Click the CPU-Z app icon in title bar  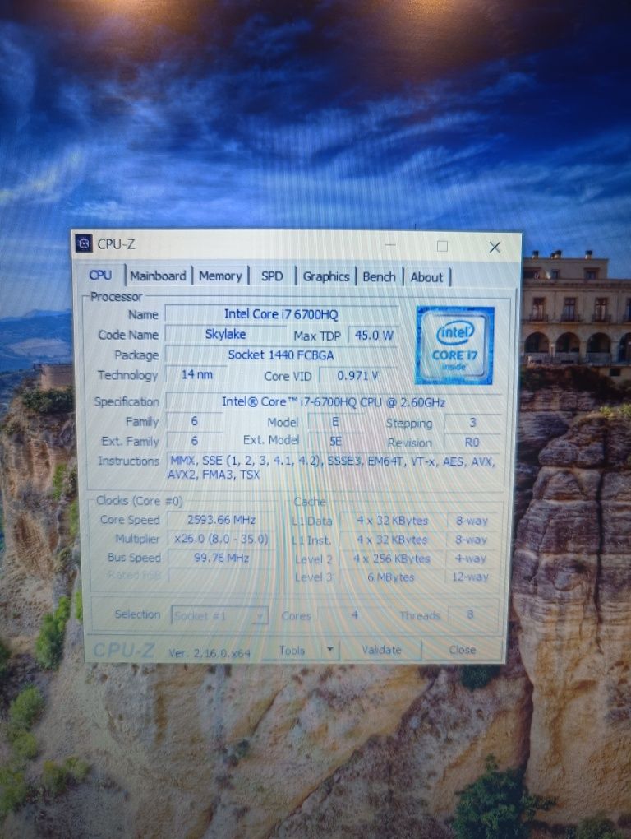click(x=83, y=243)
